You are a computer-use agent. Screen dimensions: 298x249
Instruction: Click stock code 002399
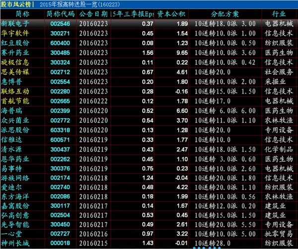pyautogui.click(x=60, y=110)
